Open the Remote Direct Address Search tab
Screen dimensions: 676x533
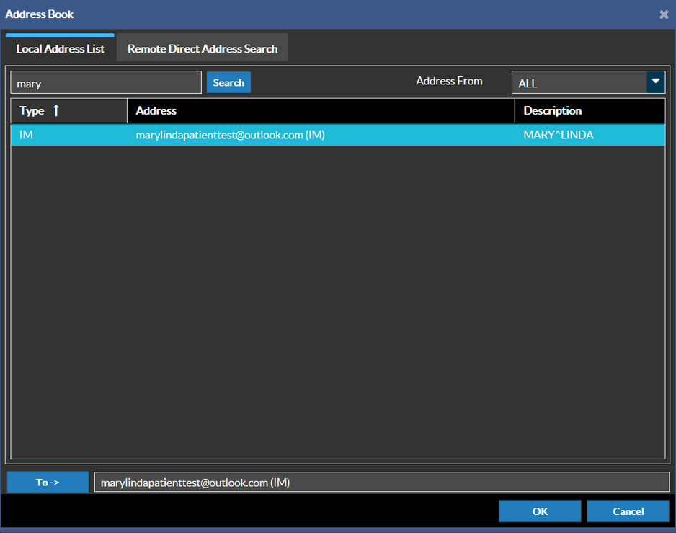pos(203,49)
